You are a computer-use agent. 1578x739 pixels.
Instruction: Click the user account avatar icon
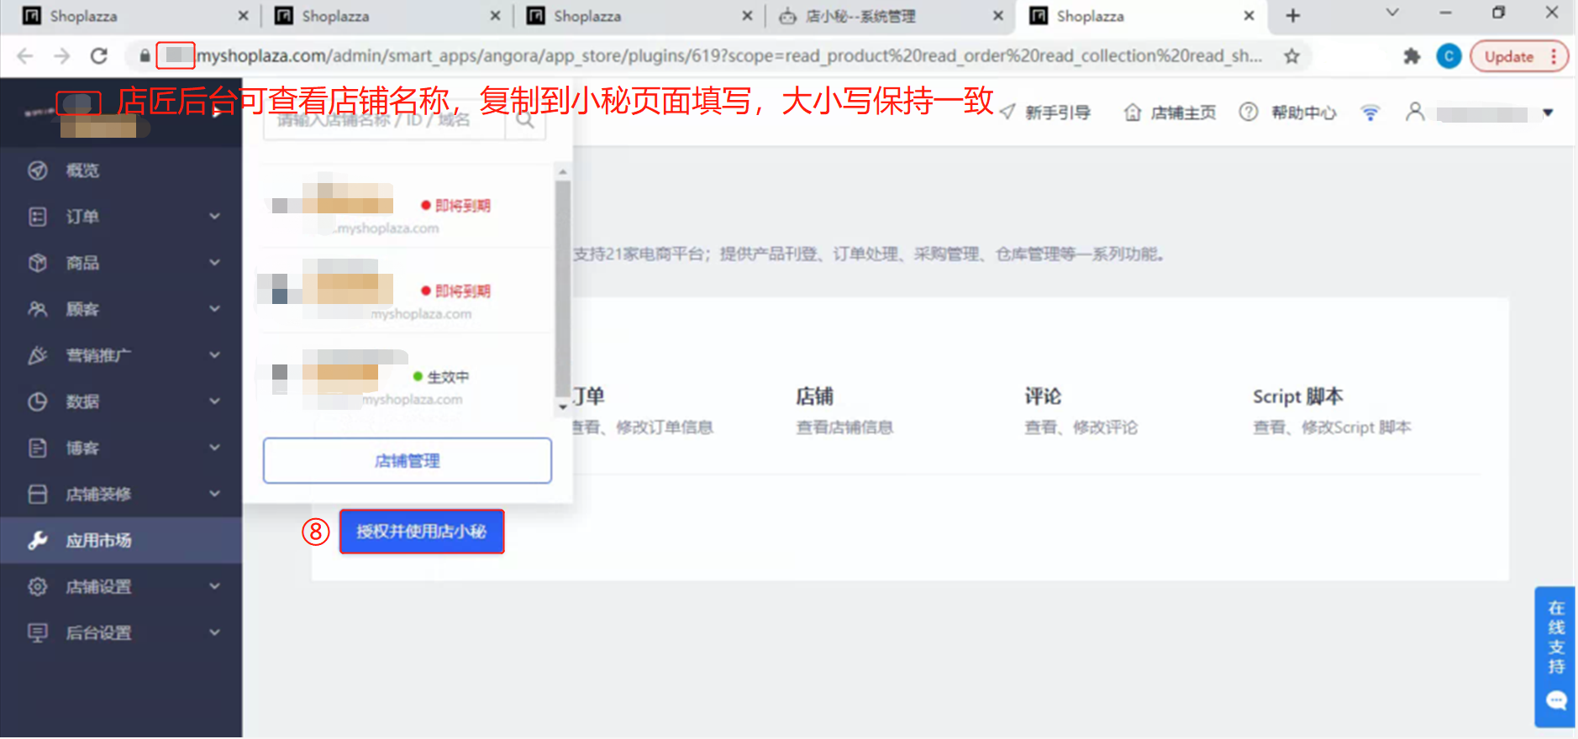point(1415,112)
